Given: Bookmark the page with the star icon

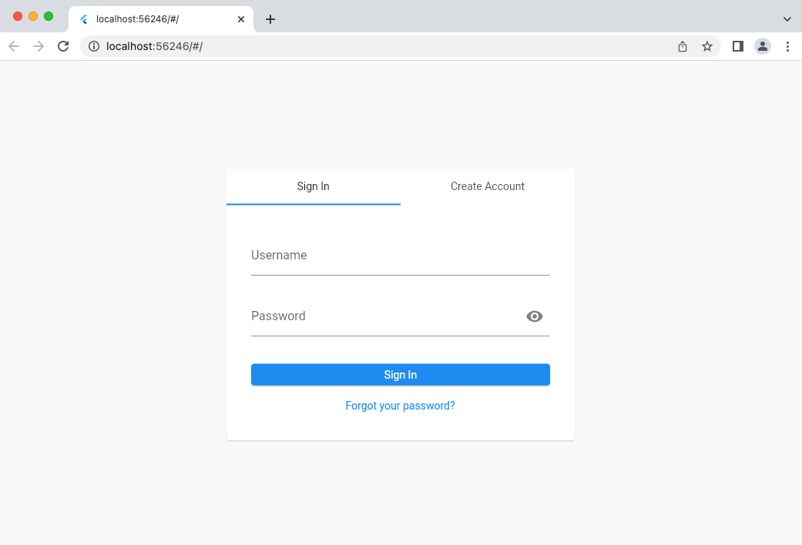Looking at the screenshot, I should (x=707, y=46).
